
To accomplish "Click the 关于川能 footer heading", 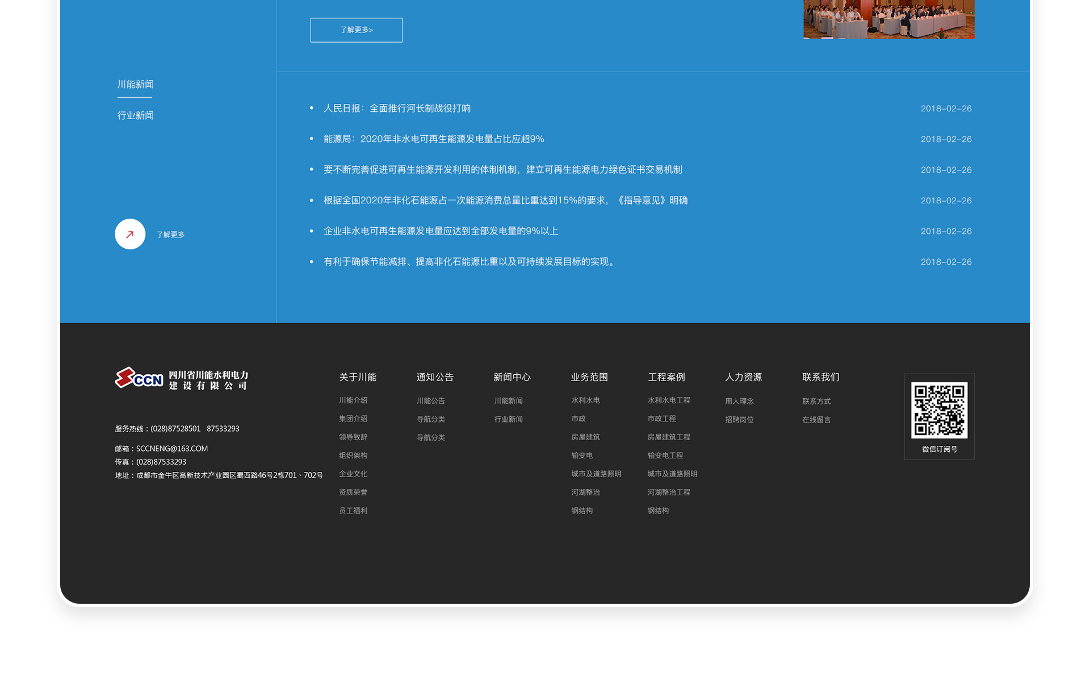I will coord(358,377).
